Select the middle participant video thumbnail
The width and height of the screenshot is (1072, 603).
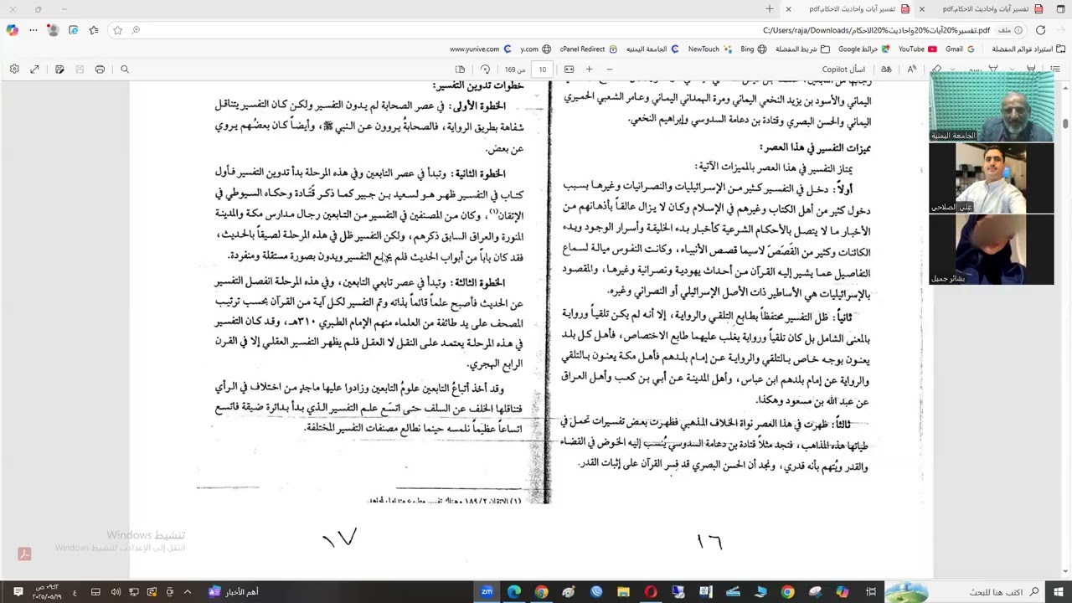pos(992,178)
